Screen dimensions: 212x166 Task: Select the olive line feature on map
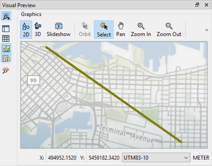click(114, 95)
